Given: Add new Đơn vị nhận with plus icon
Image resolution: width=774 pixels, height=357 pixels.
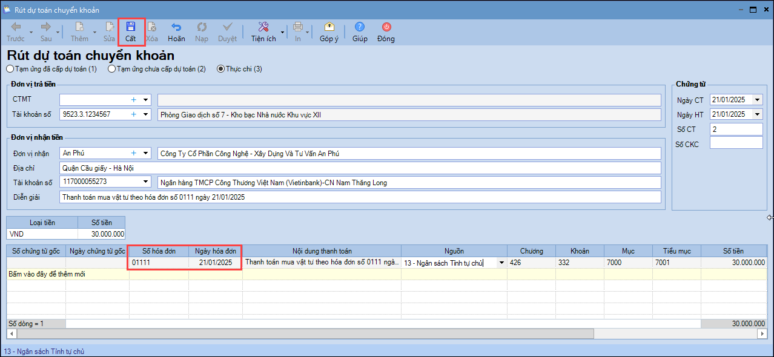Looking at the screenshot, I should click(134, 153).
